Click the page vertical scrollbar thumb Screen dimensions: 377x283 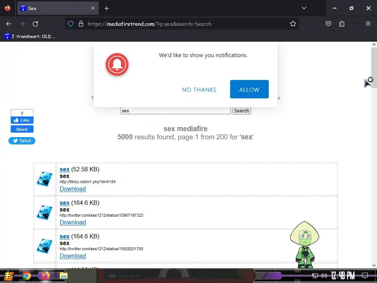click(374, 68)
